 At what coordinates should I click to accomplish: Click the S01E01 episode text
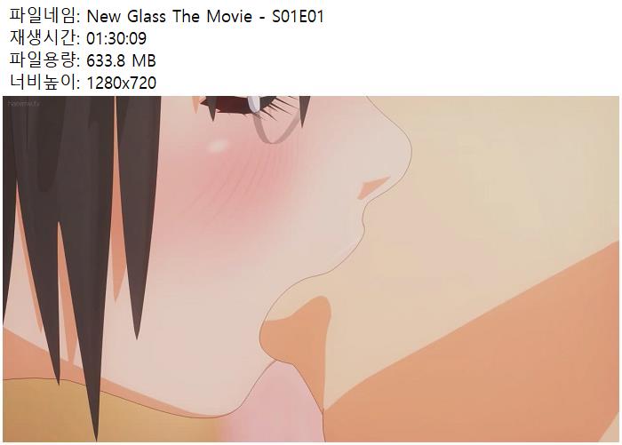(298, 17)
